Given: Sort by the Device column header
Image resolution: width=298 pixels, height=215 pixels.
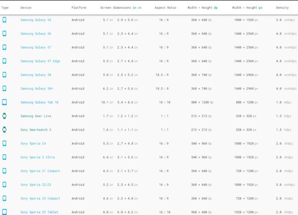Looking at the screenshot, I should coord(26,8).
